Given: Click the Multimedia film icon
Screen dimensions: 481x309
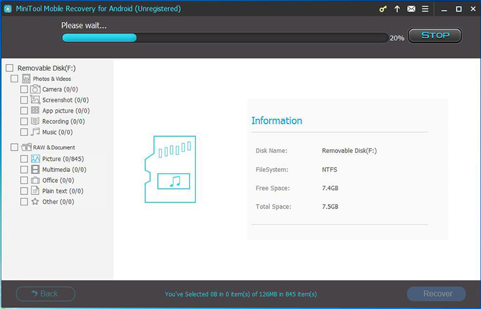Looking at the screenshot, I should (x=35, y=169).
